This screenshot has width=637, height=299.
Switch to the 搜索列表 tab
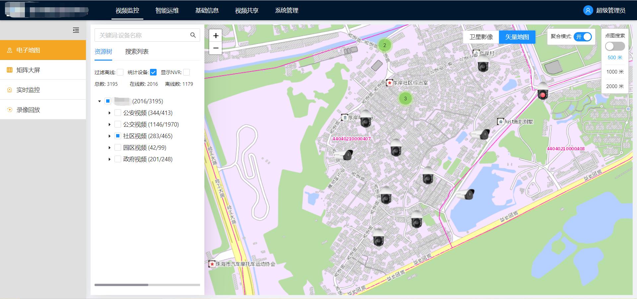click(137, 51)
